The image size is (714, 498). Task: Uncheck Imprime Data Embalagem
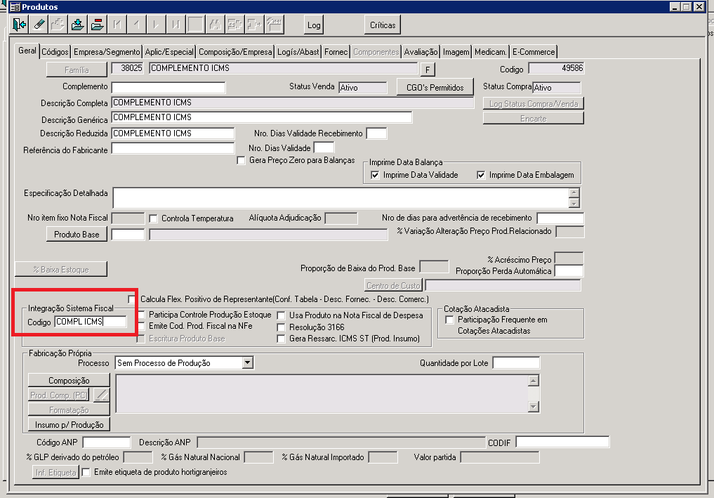coord(481,175)
